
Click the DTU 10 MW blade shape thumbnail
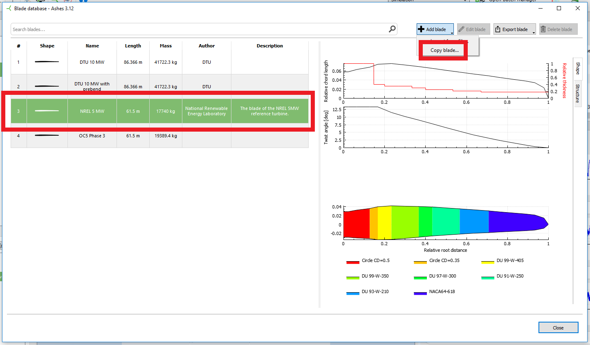(x=47, y=62)
